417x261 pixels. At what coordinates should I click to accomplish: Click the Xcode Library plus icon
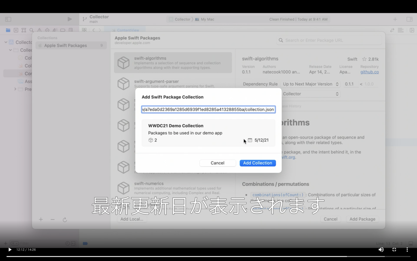[x=395, y=19]
